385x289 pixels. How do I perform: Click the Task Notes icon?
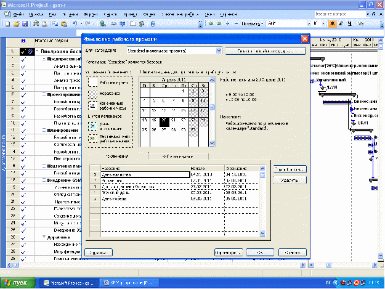tap(133, 24)
